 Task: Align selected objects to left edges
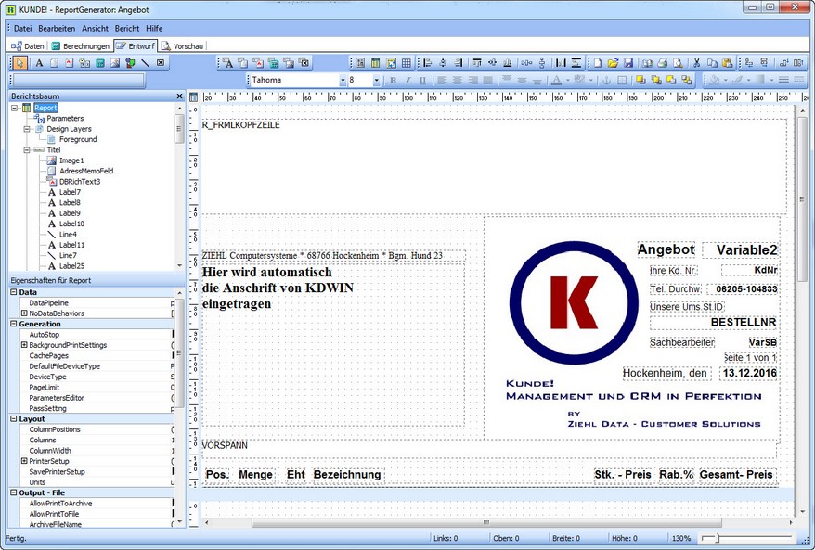pyautogui.click(x=427, y=63)
